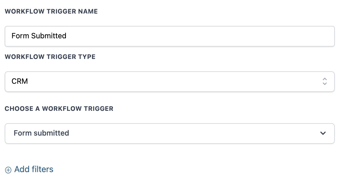Click the WORKFLOW TRIGGER TYPE label
The height and width of the screenshot is (191, 343).
[50, 57]
